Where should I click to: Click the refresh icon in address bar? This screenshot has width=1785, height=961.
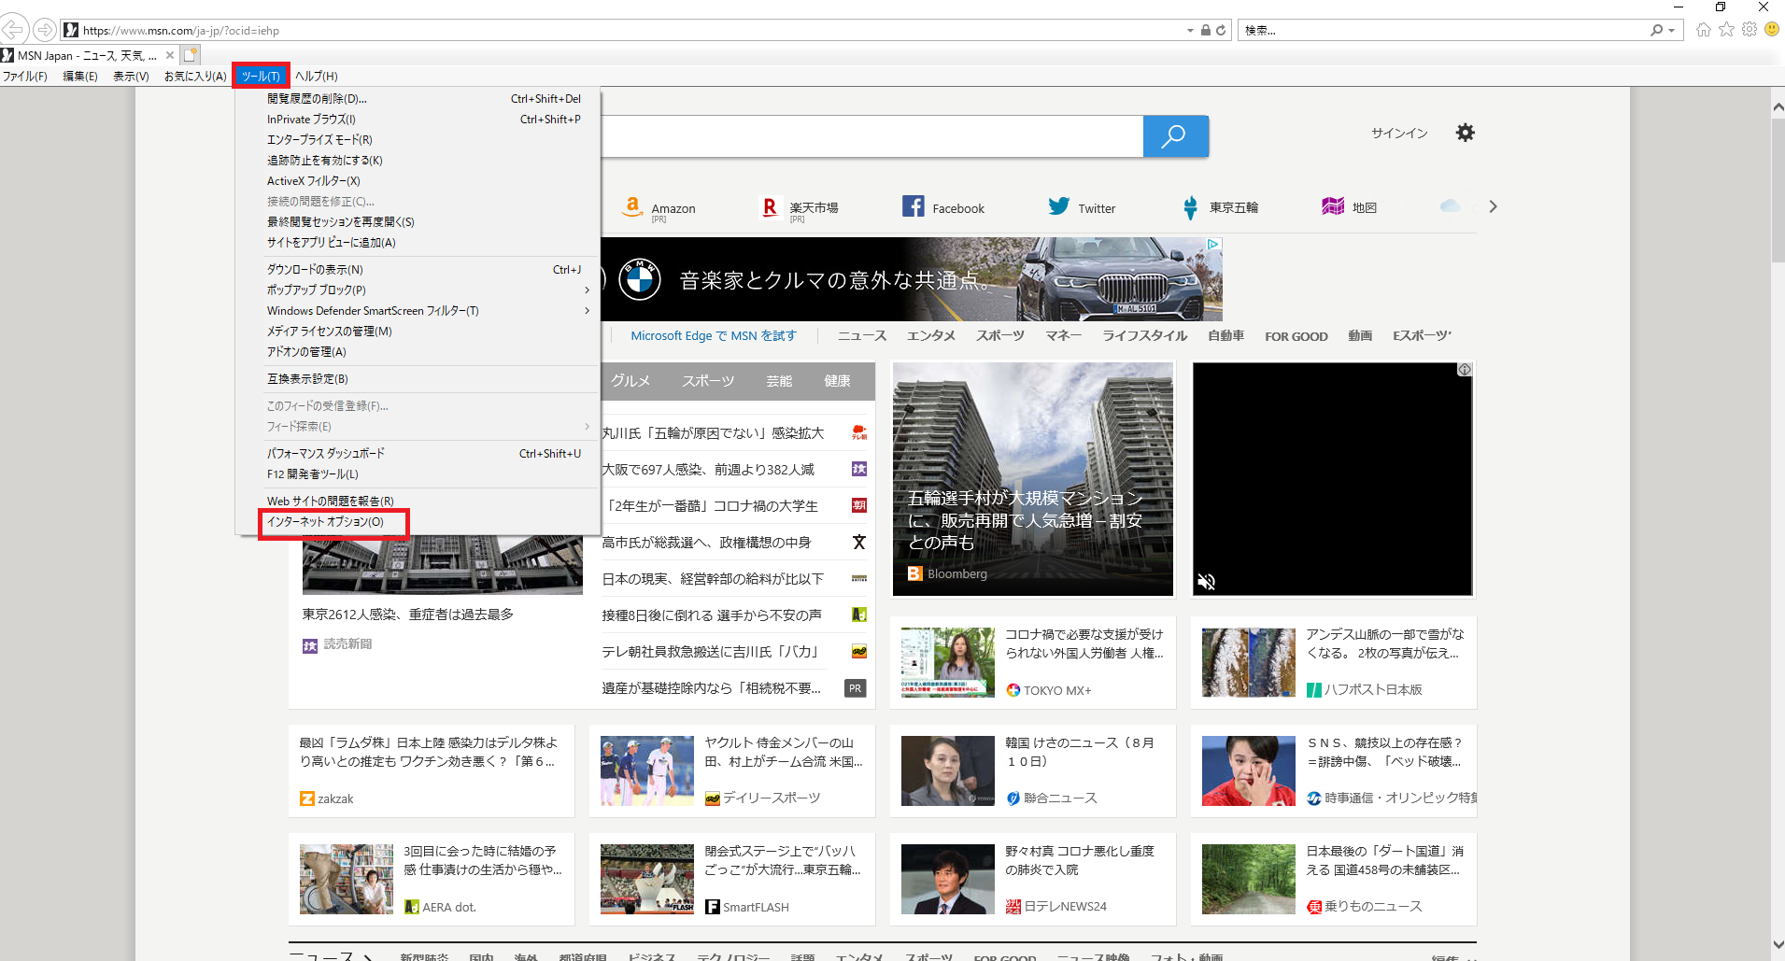[1221, 31]
